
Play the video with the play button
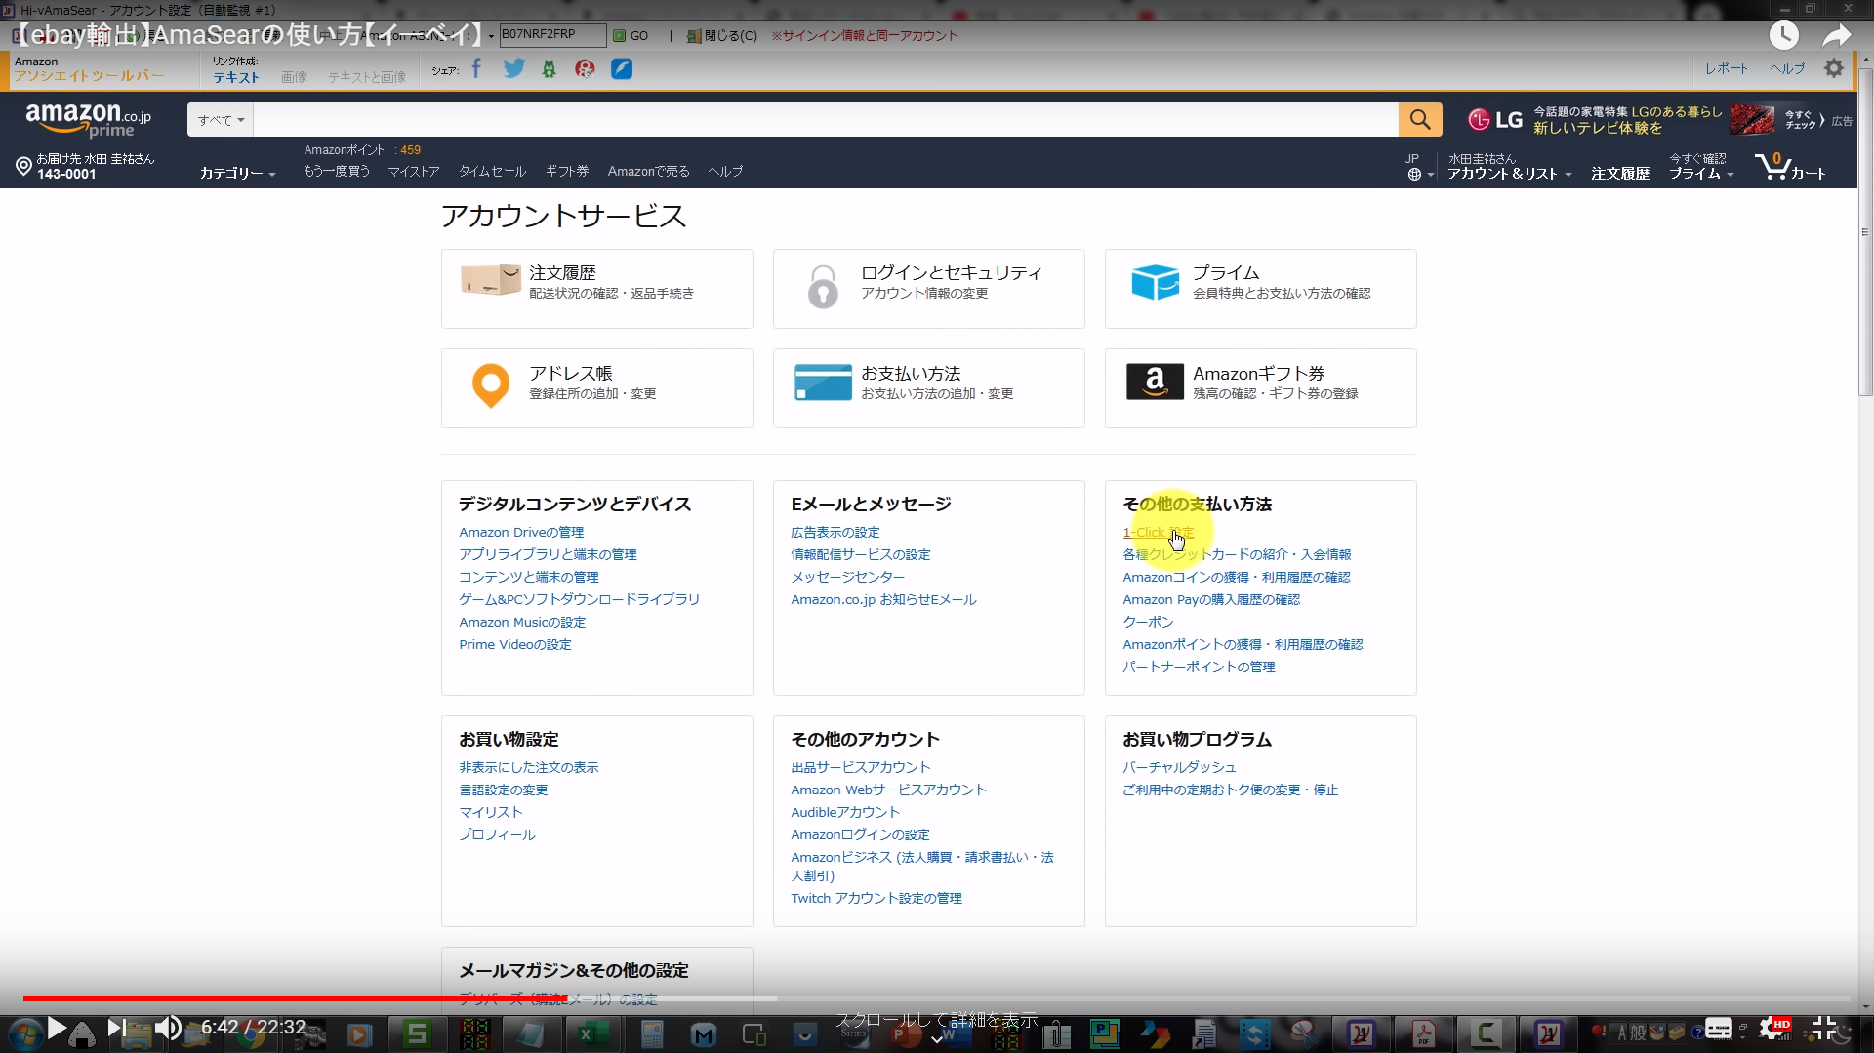[x=57, y=1028]
